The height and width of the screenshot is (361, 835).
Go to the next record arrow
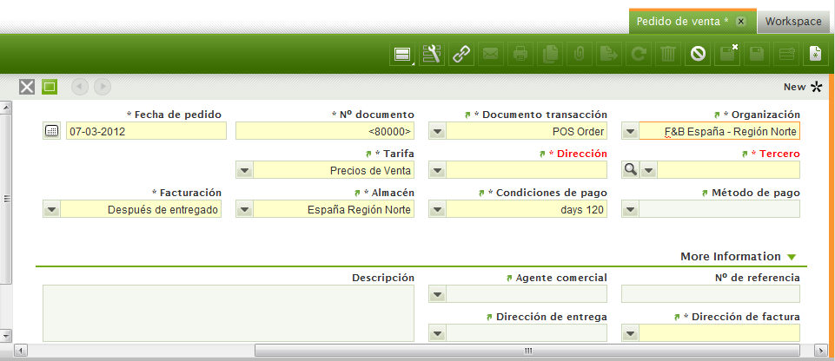pos(103,86)
